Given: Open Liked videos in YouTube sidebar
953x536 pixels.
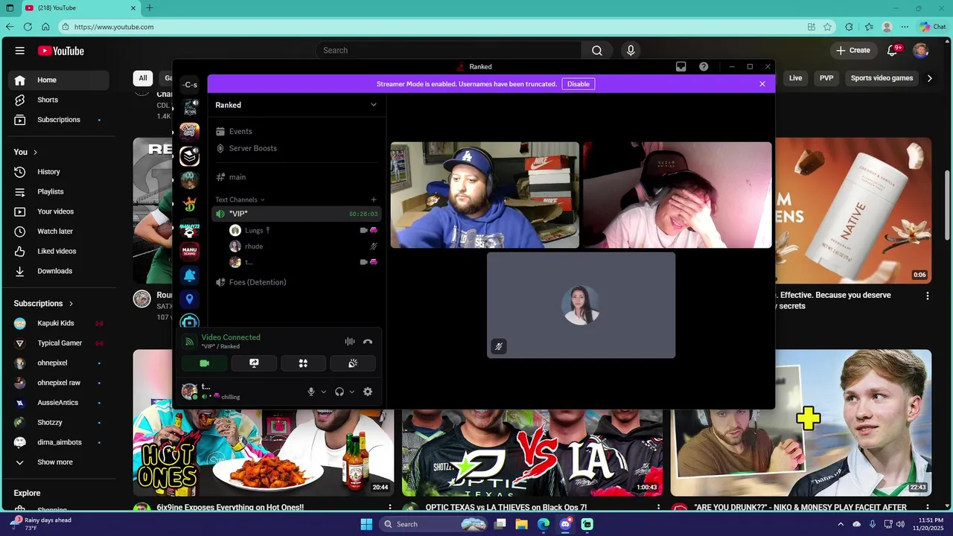Looking at the screenshot, I should point(60,252).
